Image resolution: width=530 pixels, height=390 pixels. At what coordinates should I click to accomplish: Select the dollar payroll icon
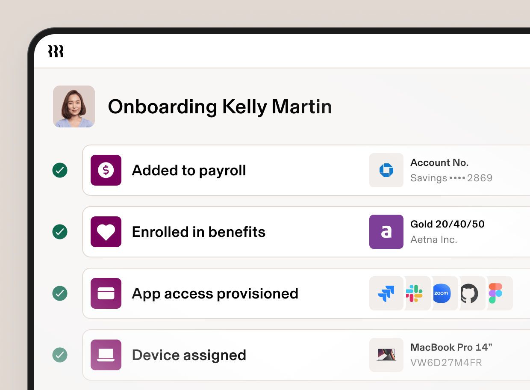coord(106,170)
